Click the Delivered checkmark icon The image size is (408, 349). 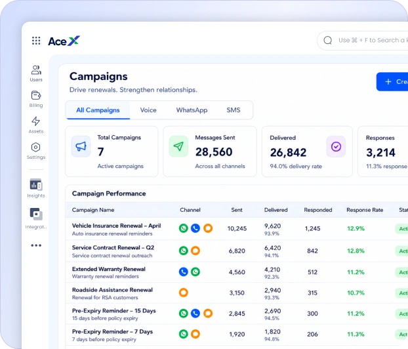[x=336, y=146]
